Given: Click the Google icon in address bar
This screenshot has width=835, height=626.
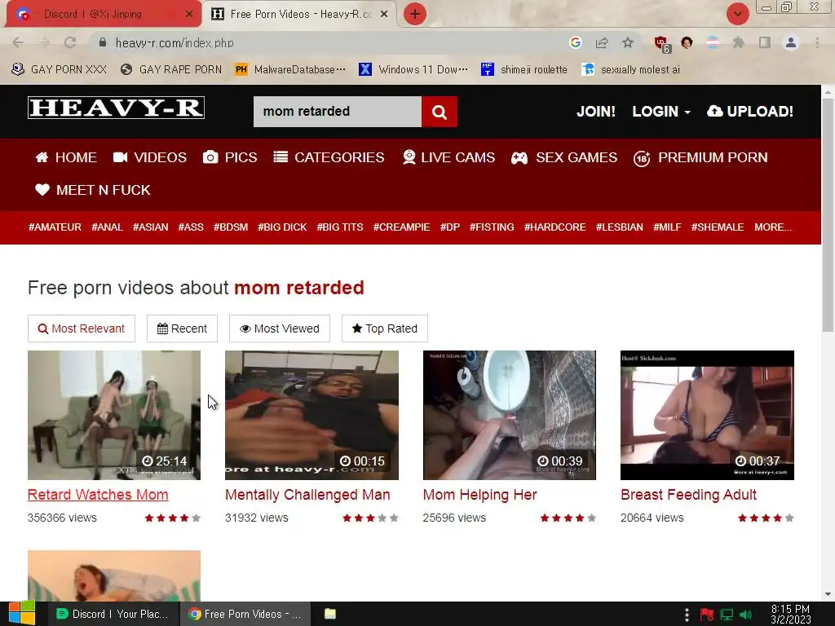Looking at the screenshot, I should 575,42.
